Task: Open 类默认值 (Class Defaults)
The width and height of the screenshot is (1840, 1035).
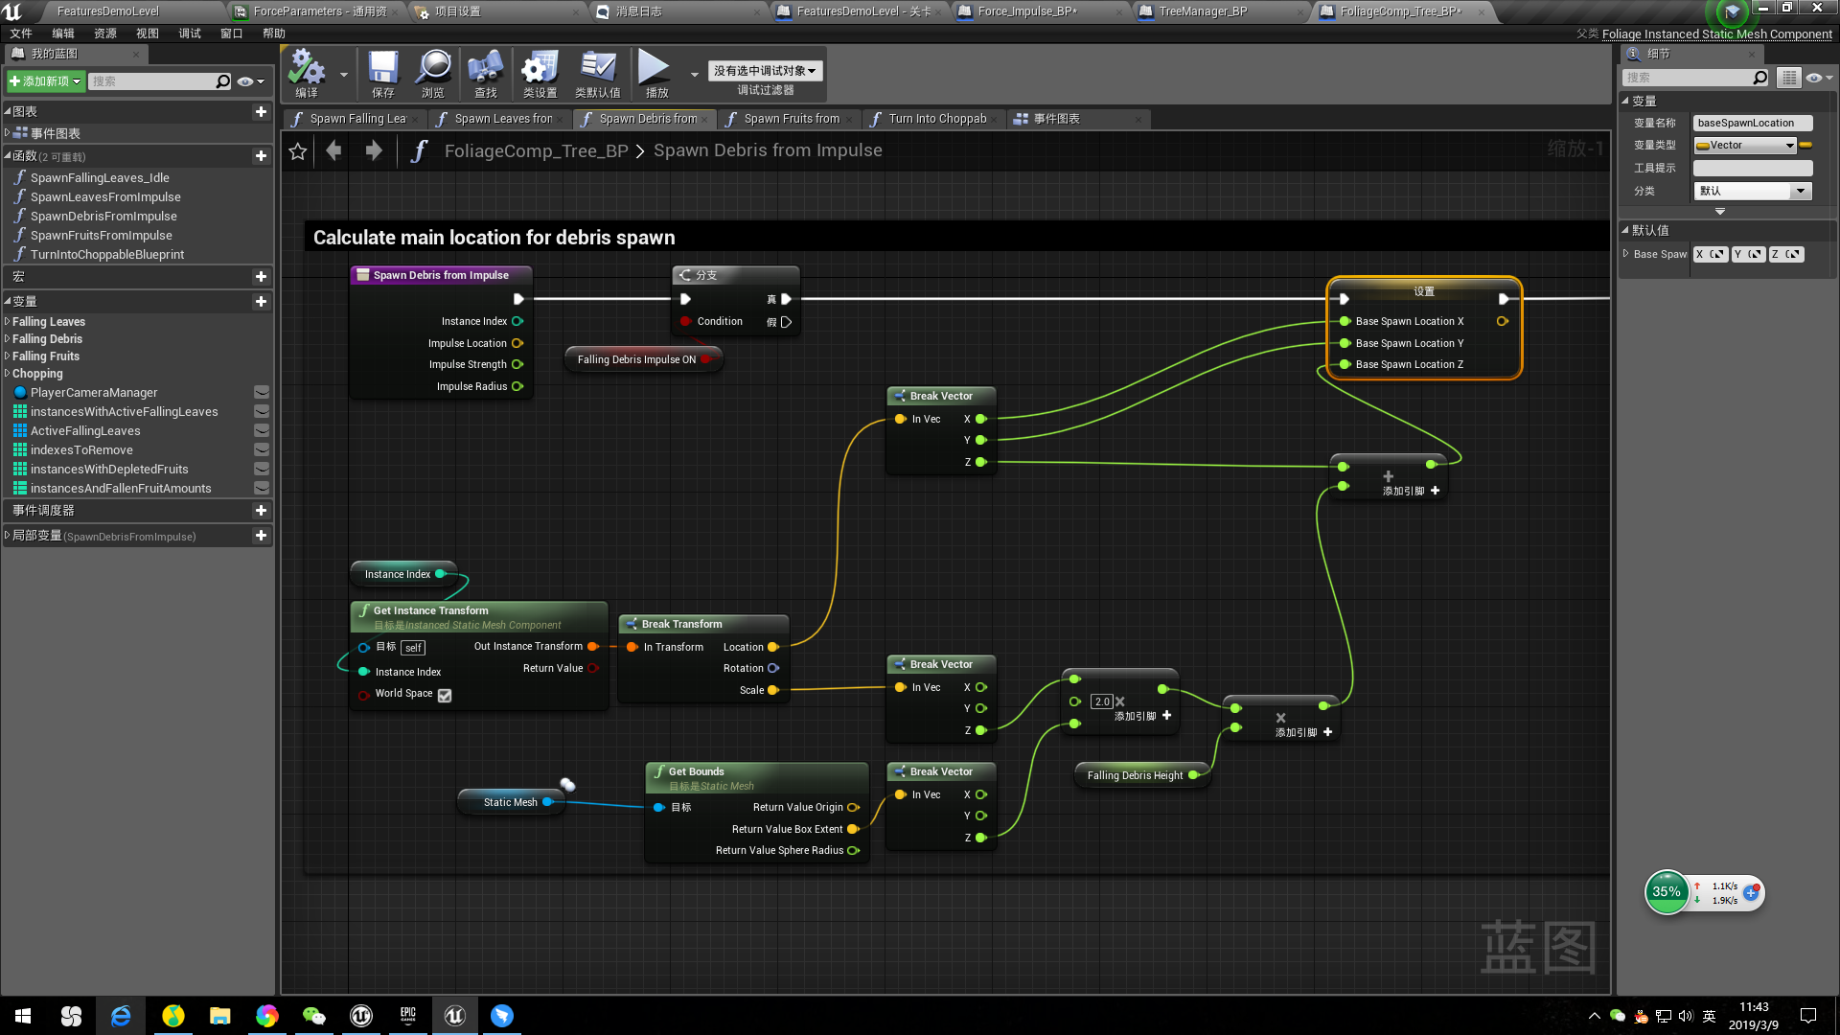Action: 597,72
